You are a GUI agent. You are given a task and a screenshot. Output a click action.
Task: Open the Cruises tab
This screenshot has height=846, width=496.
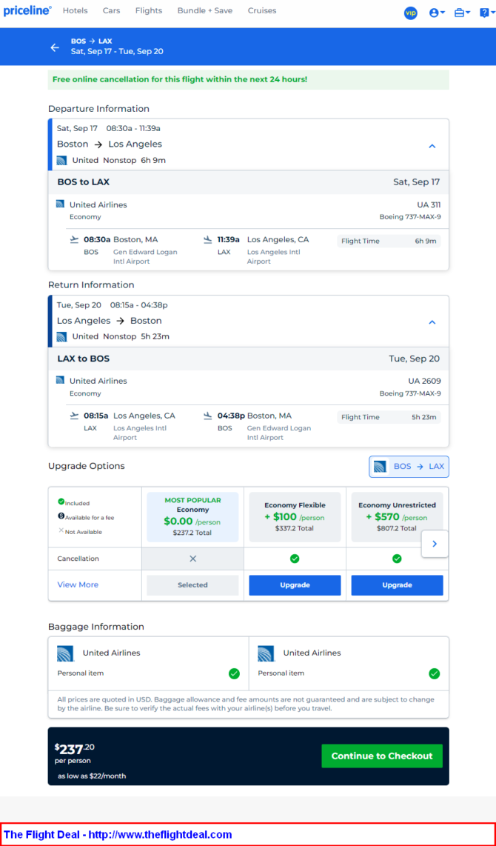(262, 11)
